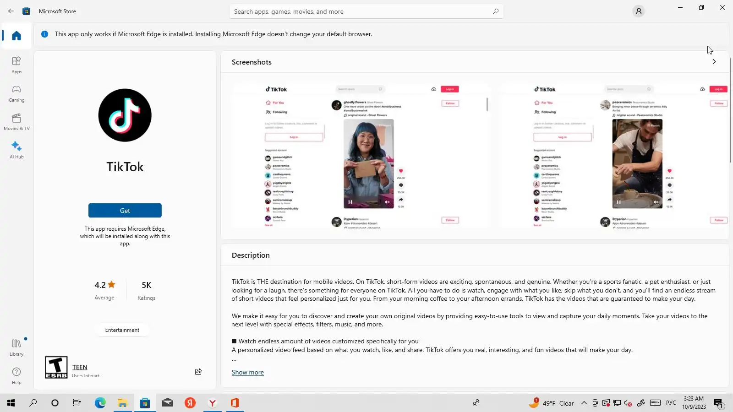Switch the РУС input language
Viewport: 733px width, 412px height.
(671, 403)
